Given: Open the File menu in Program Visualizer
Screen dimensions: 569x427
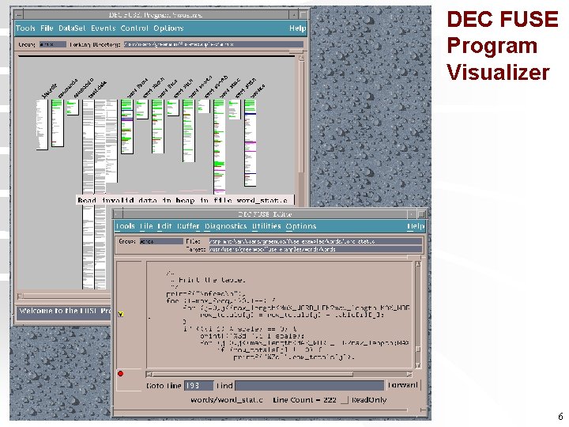Looking at the screenshot, I should [x=47, y=28].
